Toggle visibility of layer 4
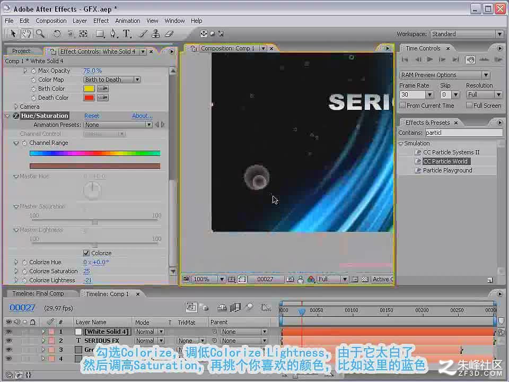 click(x=9, y=359)
